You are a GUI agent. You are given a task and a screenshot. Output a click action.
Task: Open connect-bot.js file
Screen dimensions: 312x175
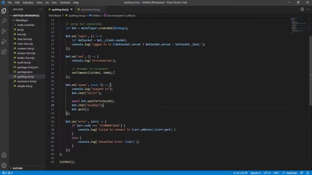[25, 49]
